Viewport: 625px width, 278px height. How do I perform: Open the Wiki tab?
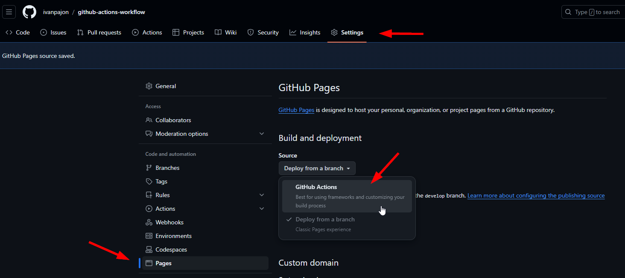point(226,32)
